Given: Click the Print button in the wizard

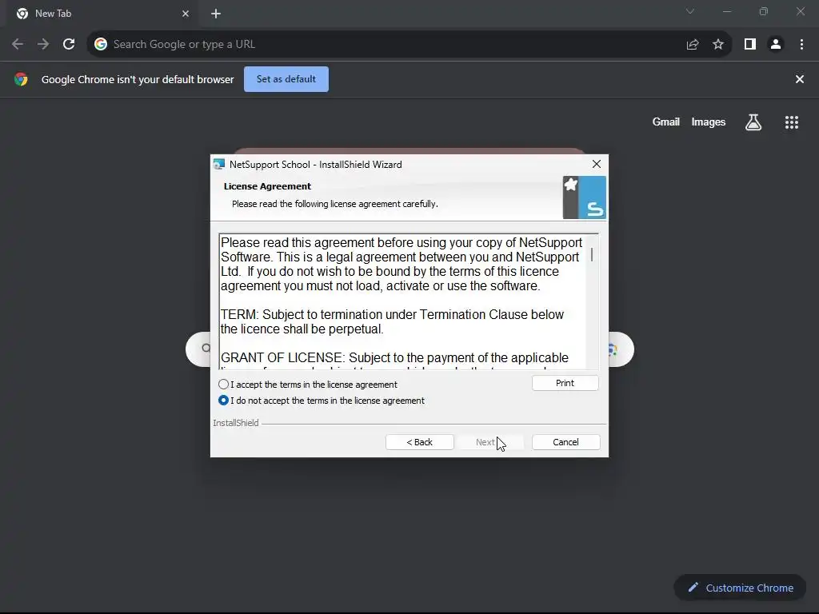Looking at the screenshot, I should pos(565,383).
